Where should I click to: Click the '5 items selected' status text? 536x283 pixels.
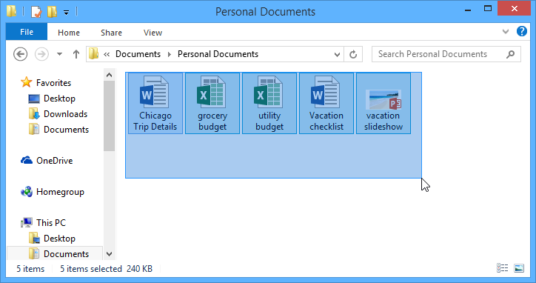click(x=91, y=269)
